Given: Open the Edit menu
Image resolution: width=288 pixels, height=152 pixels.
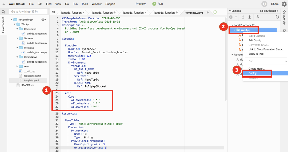Looking at the screenshot, I should click(x=40, y=4).
